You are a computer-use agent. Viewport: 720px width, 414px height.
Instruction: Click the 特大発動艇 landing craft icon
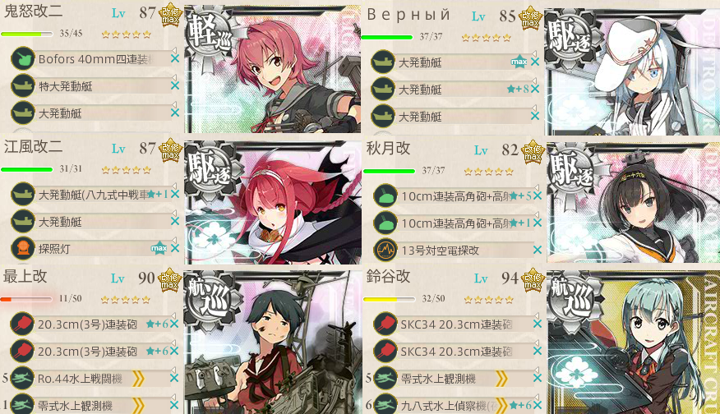(x=22, y=85)
